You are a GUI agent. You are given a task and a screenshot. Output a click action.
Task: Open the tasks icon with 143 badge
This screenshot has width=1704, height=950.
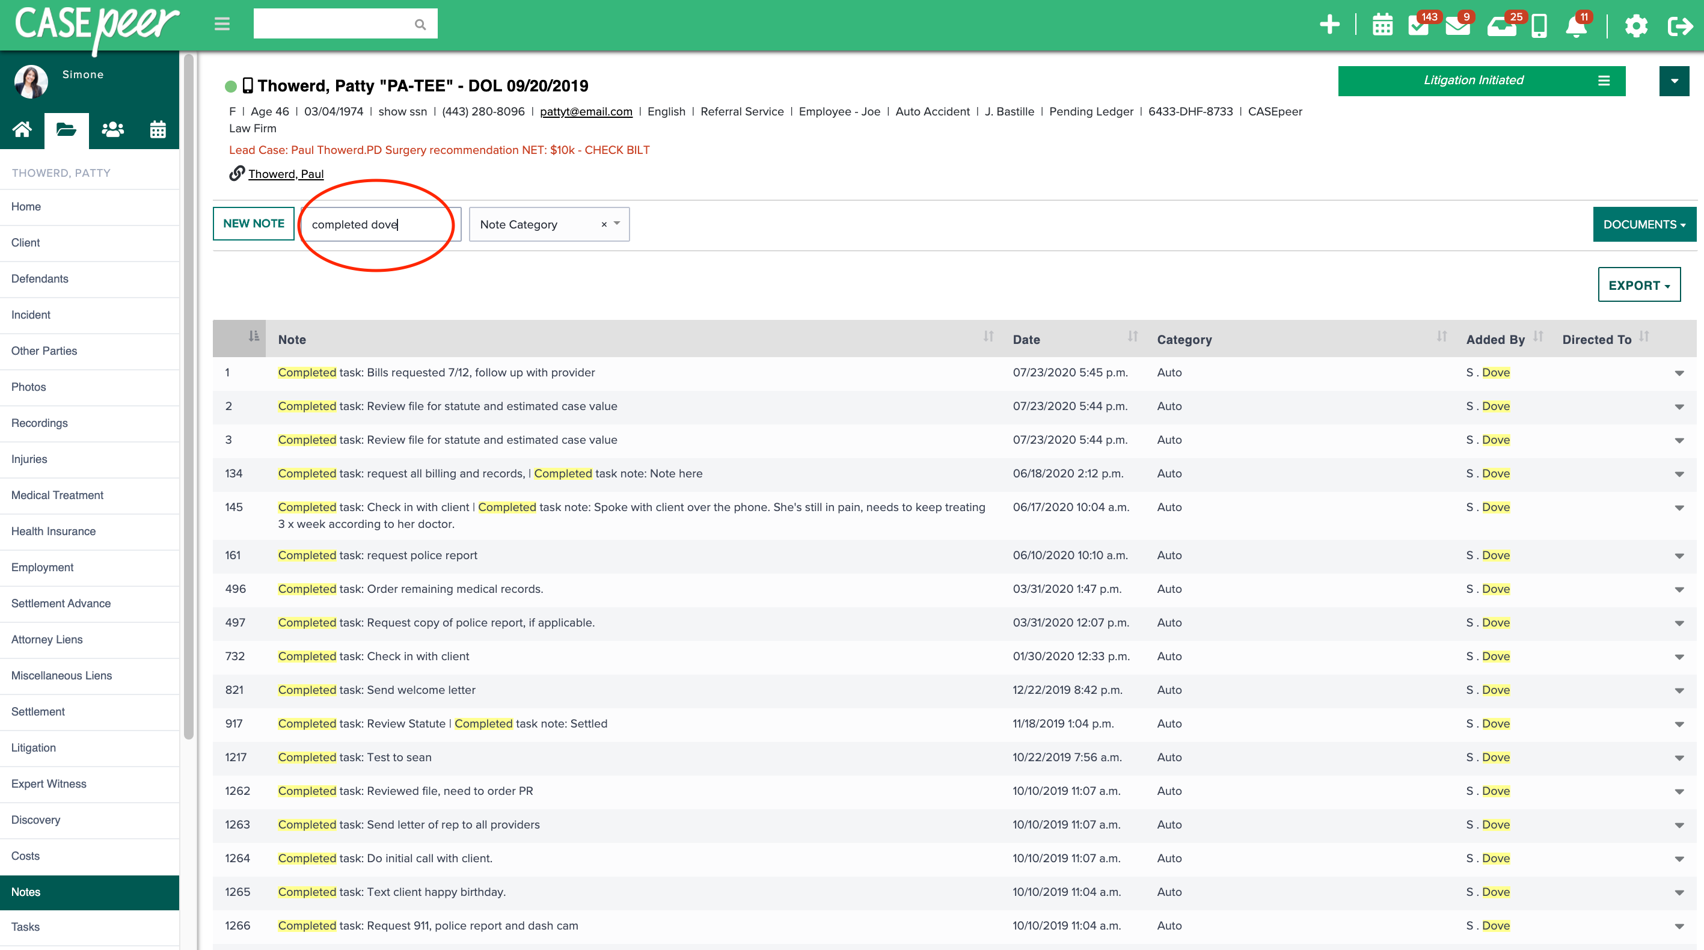(1419, 26)
